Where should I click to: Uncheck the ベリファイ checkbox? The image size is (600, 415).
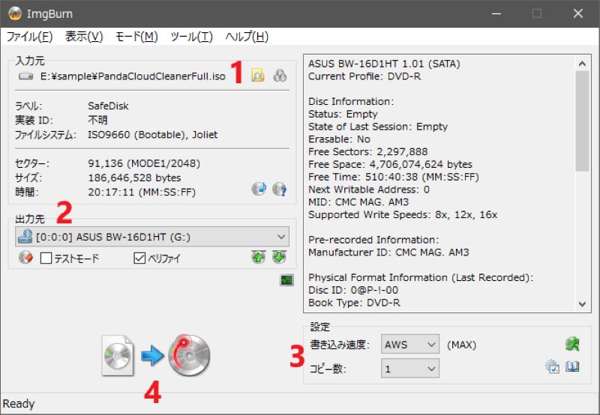[x=139, y=258]
